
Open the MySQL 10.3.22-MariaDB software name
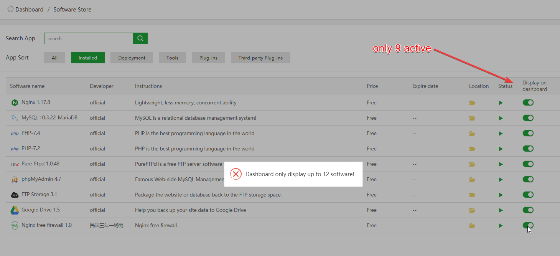click(x=49, y=118)
